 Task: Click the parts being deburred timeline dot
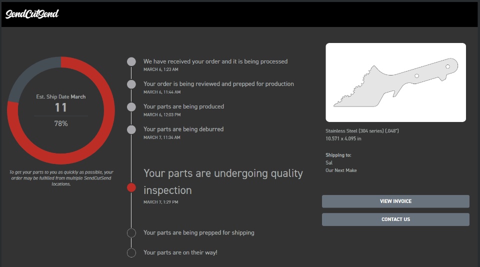[131, 129]
